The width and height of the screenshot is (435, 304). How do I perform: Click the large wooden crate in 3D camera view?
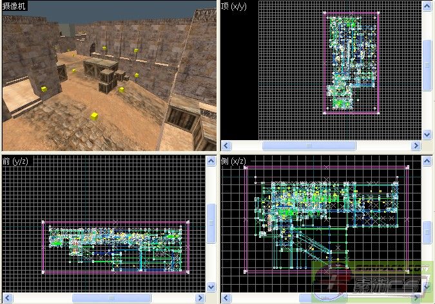point(101,67)
